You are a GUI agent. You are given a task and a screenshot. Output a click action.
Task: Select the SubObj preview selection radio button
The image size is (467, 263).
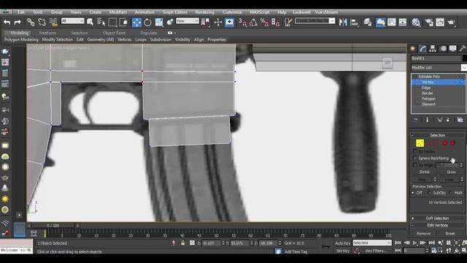430,193
